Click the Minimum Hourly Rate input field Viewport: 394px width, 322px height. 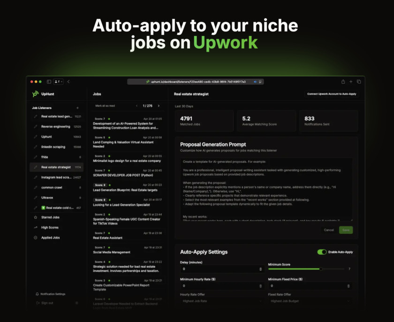coord(222,286)
